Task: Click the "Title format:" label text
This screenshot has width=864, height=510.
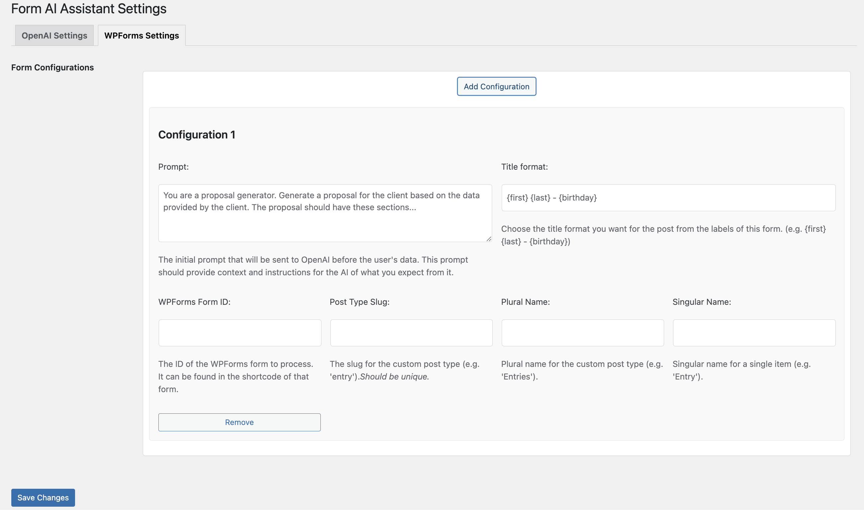Action: pos(524,167)
